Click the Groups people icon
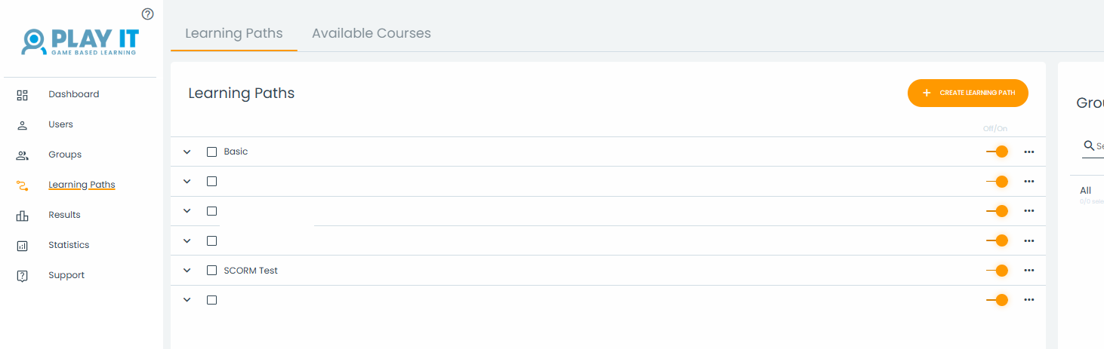 [x=23, y=155]
